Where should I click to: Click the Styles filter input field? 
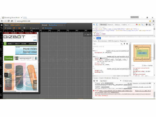pos(106,44)
